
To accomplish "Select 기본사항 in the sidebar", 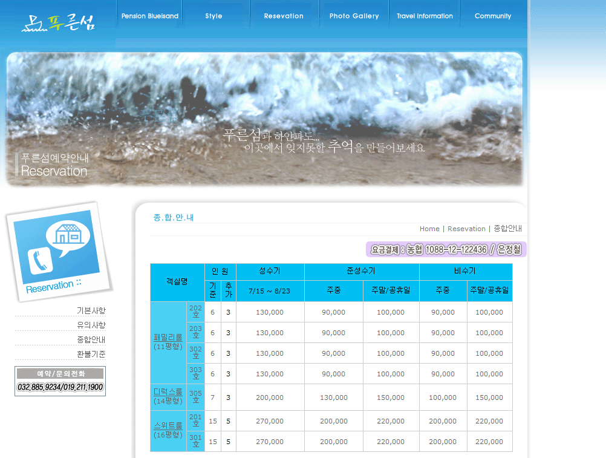I will point(91,311).
